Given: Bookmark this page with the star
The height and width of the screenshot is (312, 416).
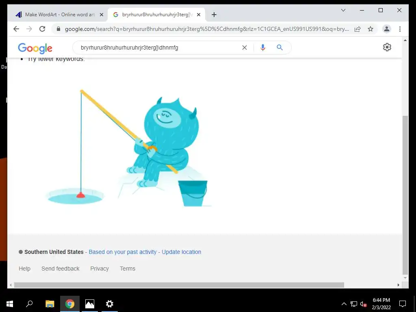Looking at the screenshot, I should [x=370, y=29].
